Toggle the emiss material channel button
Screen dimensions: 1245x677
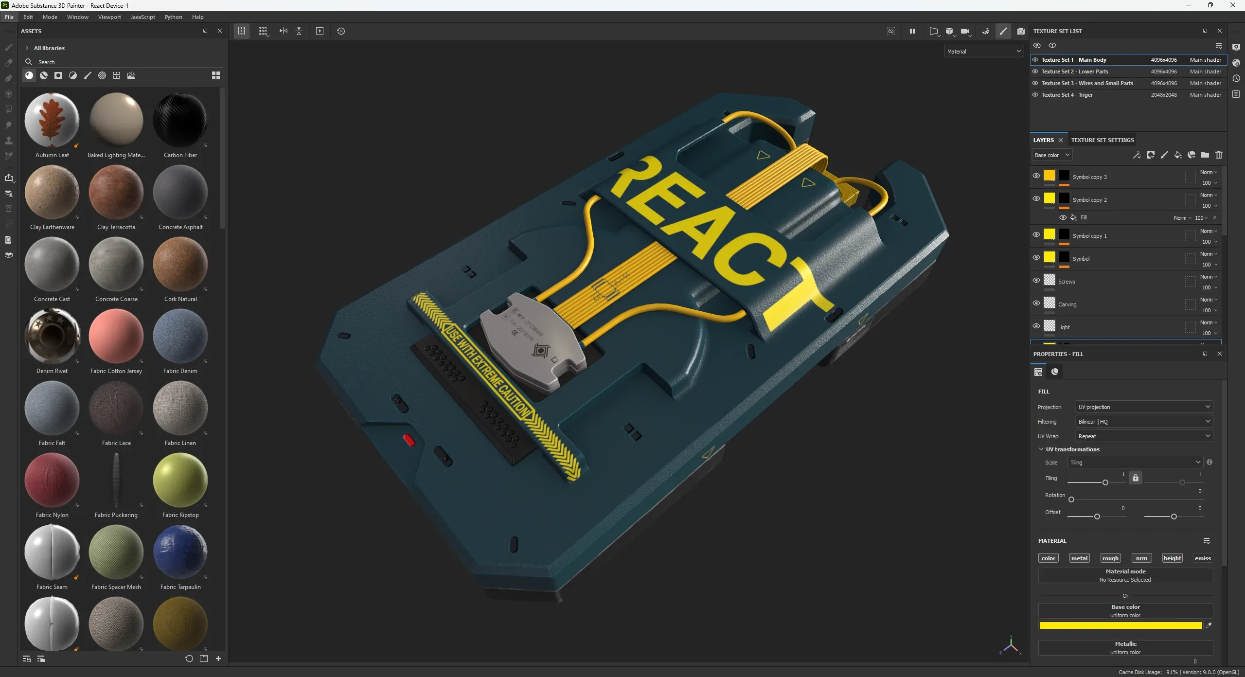[x=1203, y=558]
